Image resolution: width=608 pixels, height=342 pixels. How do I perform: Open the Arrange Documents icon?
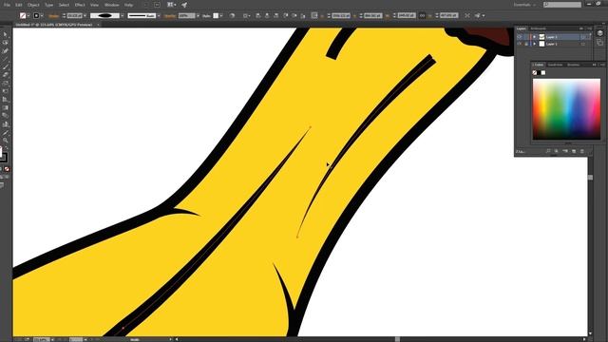(171, 5)
